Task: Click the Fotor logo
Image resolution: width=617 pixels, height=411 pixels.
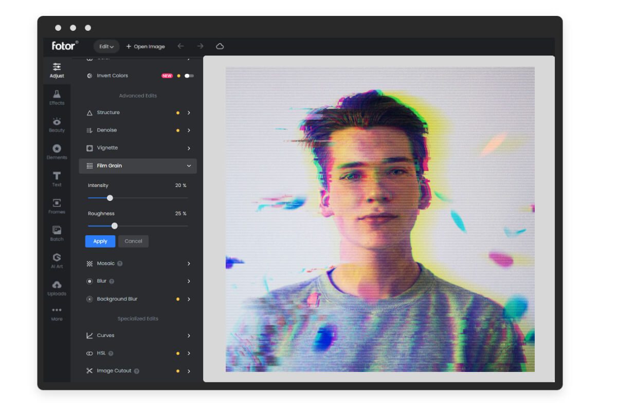Action: [65, 46]
